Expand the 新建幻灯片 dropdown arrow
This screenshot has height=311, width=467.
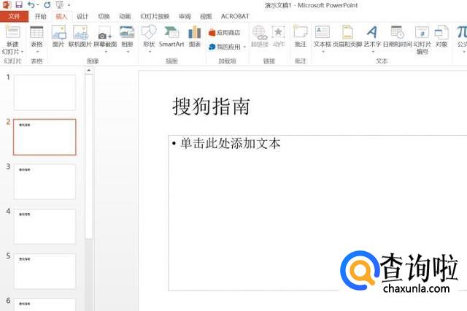coord(23,52)
